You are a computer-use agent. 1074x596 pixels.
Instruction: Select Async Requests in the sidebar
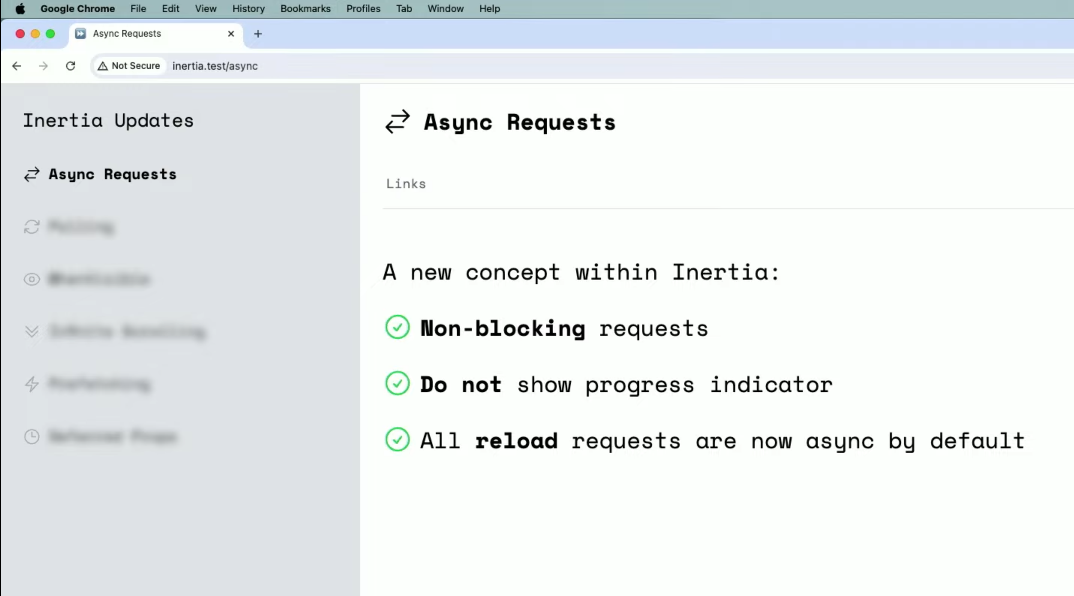pyautogui.click(x=113, y=175)
